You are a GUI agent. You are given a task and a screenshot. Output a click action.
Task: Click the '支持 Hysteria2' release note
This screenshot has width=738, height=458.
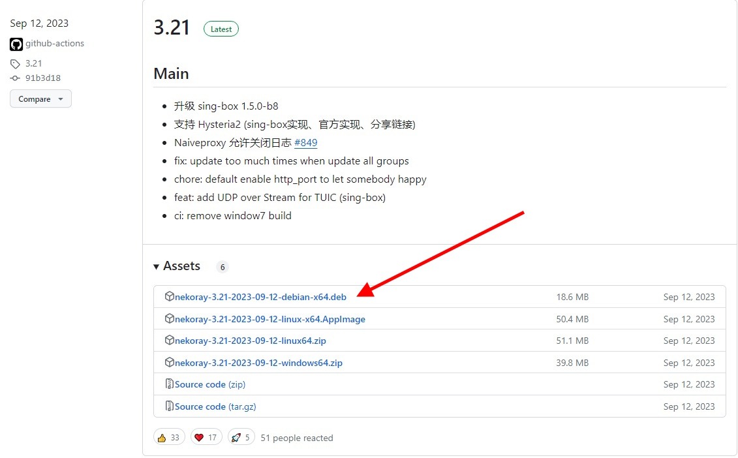[295, 124]
